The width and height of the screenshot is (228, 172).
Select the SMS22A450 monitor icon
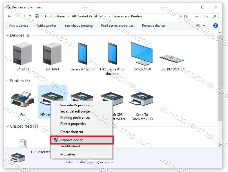coord(142,54)
